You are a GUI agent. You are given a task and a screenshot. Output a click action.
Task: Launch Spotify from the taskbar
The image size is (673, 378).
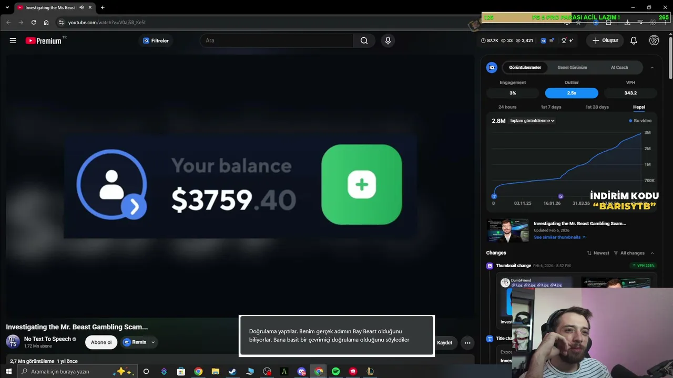pyautogui.click(x=336, y=372)
